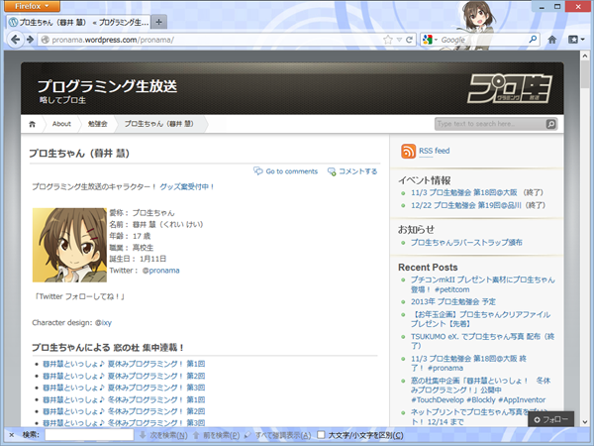Open the bookmarks menu button

click(576, 40)
